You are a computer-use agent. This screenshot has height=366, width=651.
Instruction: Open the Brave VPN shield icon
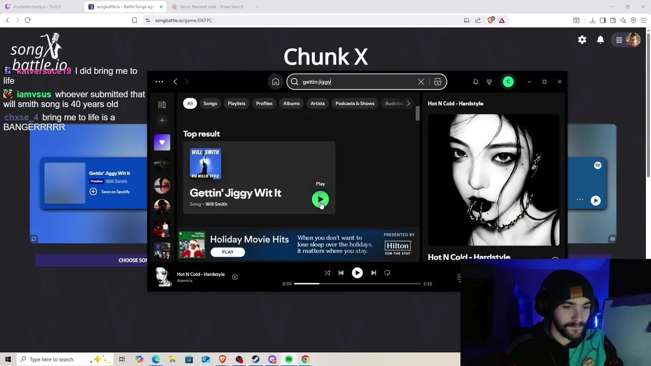pos(633,20)
